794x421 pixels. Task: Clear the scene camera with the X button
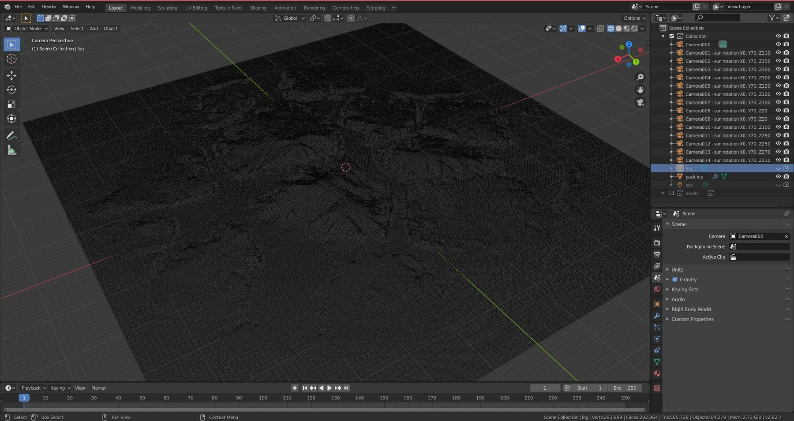click(786, 236)
